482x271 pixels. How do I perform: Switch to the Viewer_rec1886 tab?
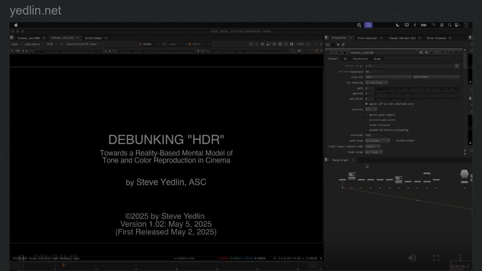tap(29, 38)
